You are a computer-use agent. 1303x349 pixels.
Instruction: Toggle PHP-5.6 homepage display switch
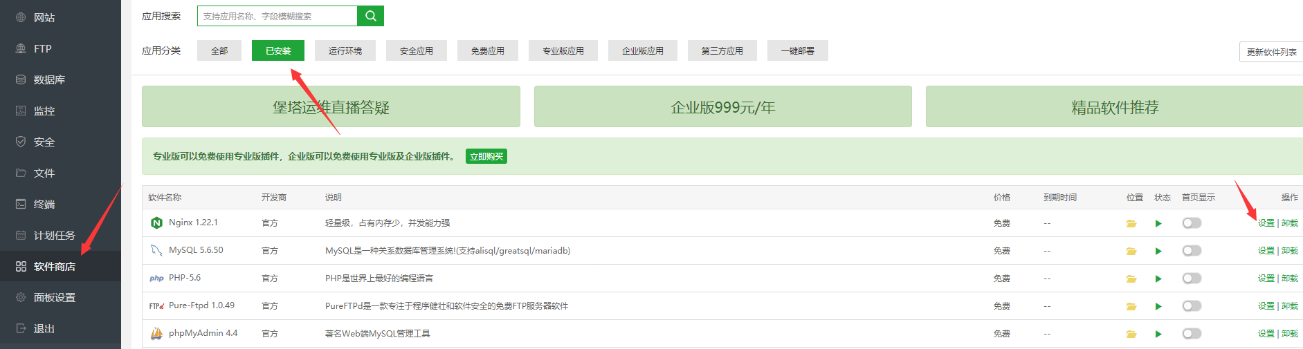point(1192,278)
